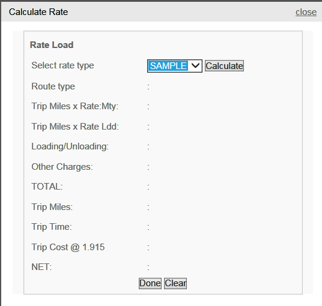Click the Done button
Image resolution: width=322 pixels, height=306 pixels.
(150, 283)
